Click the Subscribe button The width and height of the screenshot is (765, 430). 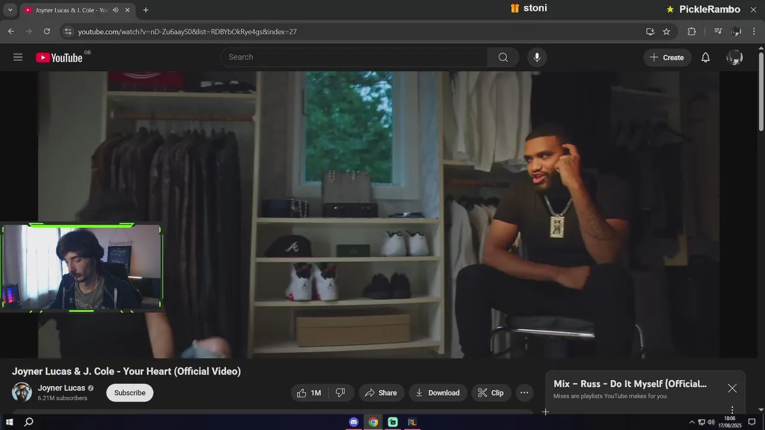click(x=130, y=393)
